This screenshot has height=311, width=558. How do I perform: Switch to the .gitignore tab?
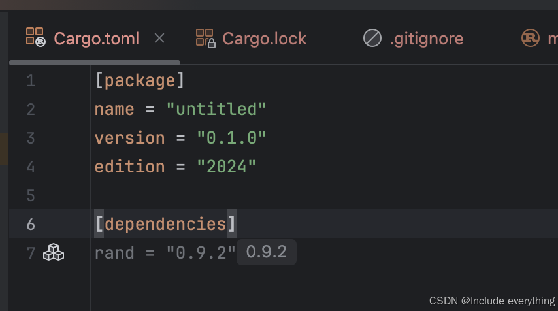(x=426, y=39)
